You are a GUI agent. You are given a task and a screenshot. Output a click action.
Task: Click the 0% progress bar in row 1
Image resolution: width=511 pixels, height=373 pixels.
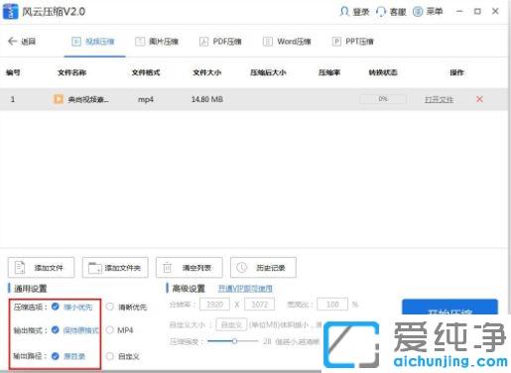(383, 99)
